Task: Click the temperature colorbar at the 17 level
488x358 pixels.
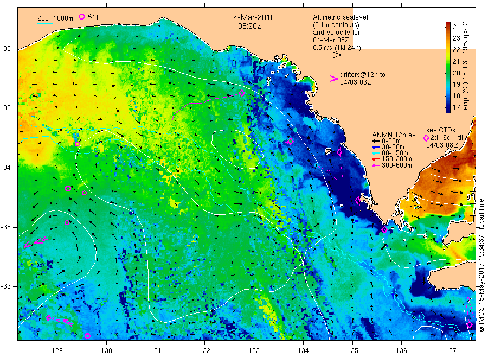Action: 448,107
